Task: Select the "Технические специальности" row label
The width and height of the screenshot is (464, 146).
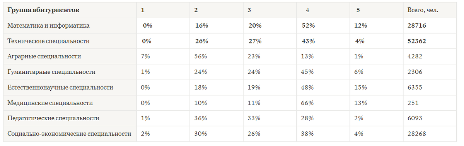Action: coord(49,41)
